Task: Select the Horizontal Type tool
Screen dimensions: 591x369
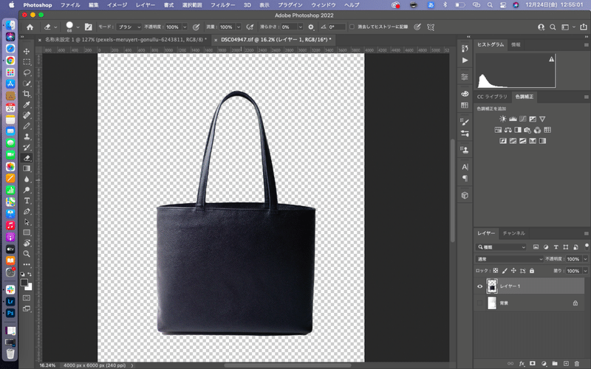Action: (27, 200)
